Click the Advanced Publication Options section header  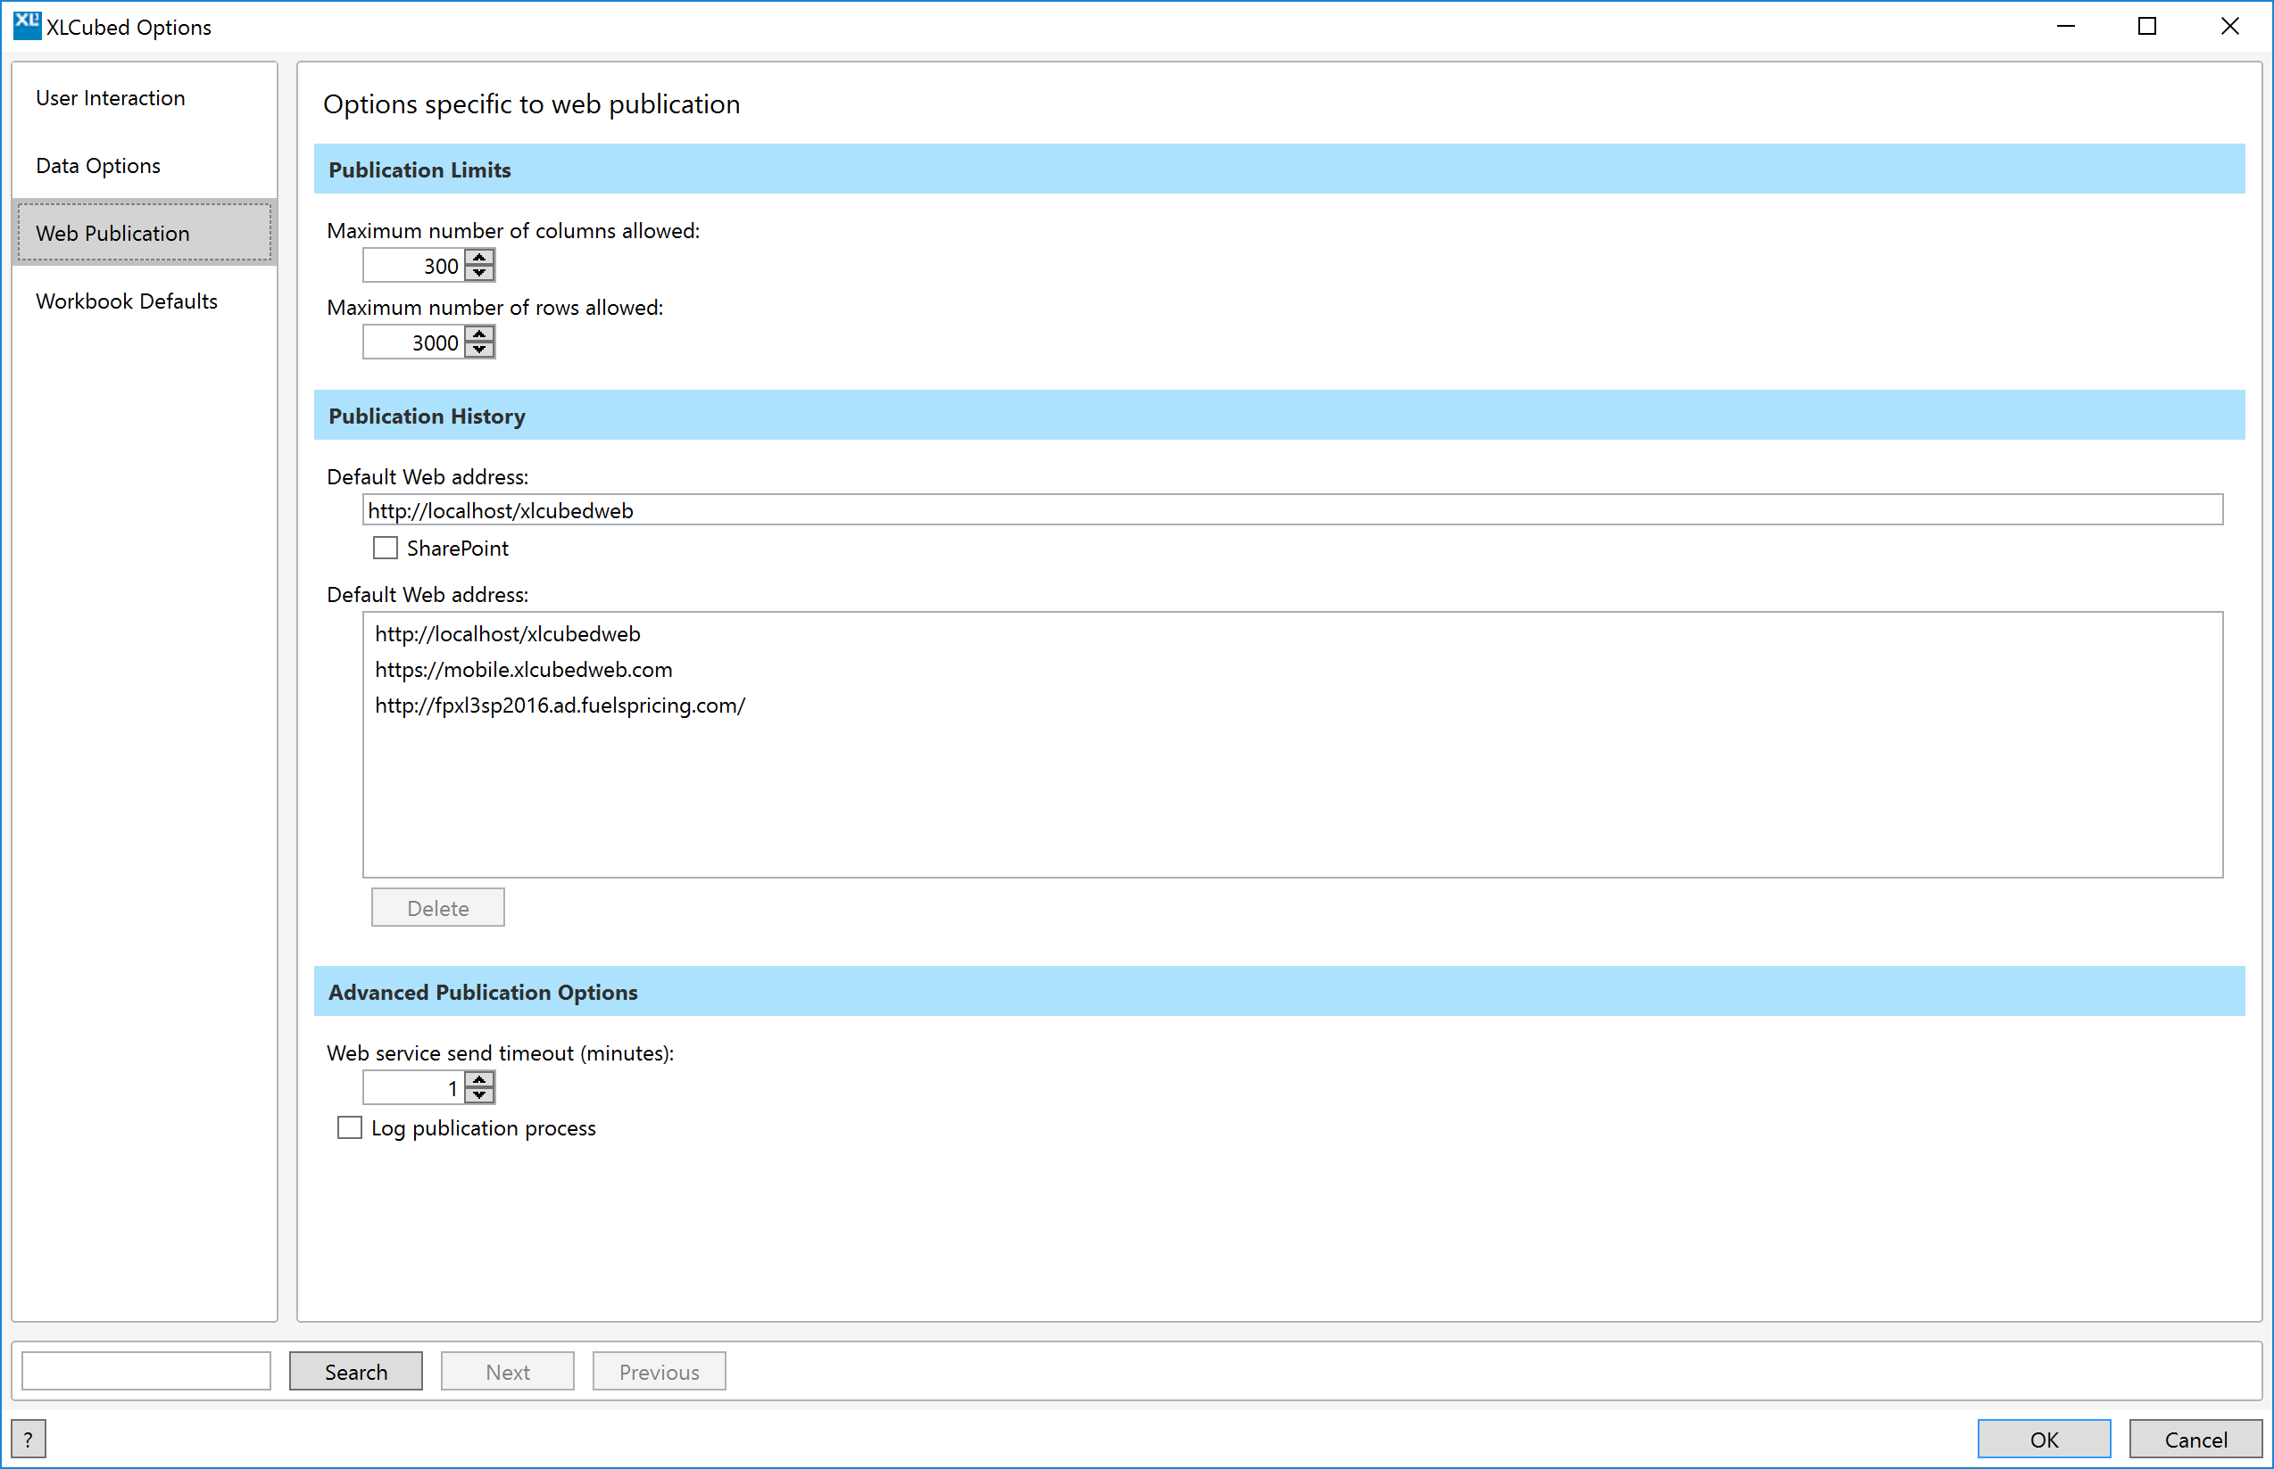click(x=1279, y=991)
